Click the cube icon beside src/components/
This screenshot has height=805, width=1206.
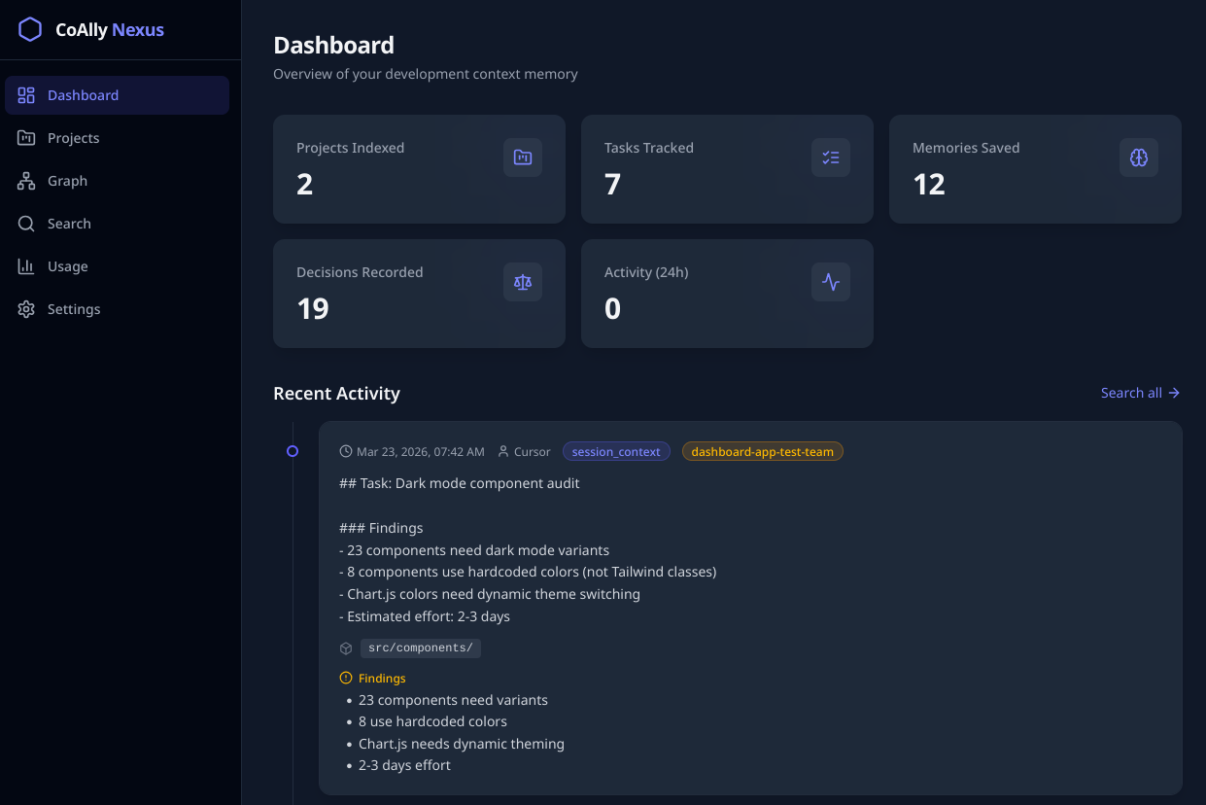[346, 648]
